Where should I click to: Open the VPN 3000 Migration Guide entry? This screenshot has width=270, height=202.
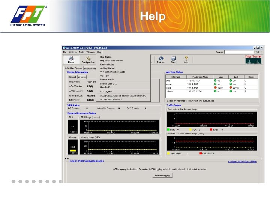112,72
